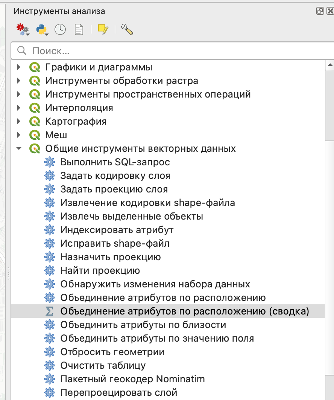Open the Results viewer document icon
The width and height of the screenshot is (334, 400).
[x=79, y=29]
